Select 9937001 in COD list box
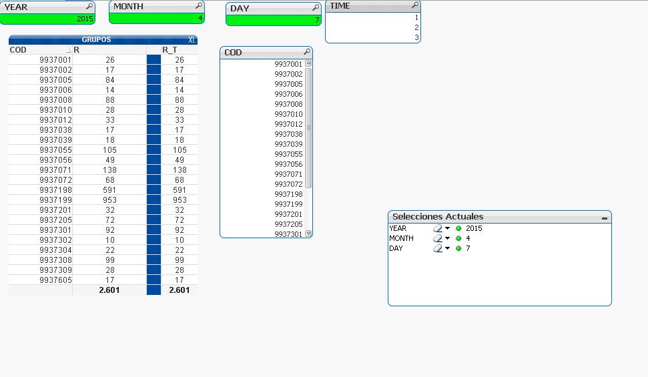Image resolution: width=648 pixels, height=377 pixels. [x=263, y=64]
